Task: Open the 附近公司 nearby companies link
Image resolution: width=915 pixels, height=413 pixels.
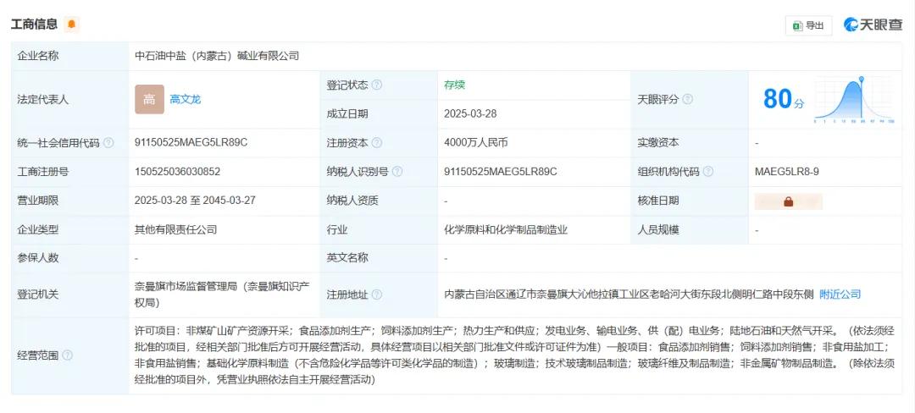Action: [x=840, y=295]
